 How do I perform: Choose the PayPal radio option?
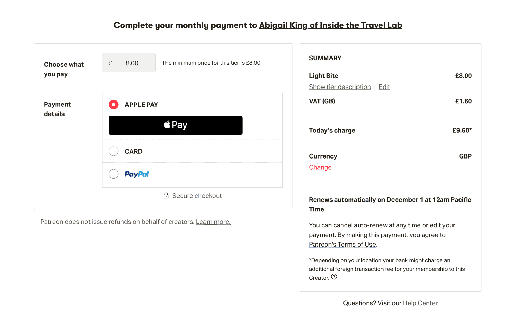pyautogui.click(x=113, y=174)
